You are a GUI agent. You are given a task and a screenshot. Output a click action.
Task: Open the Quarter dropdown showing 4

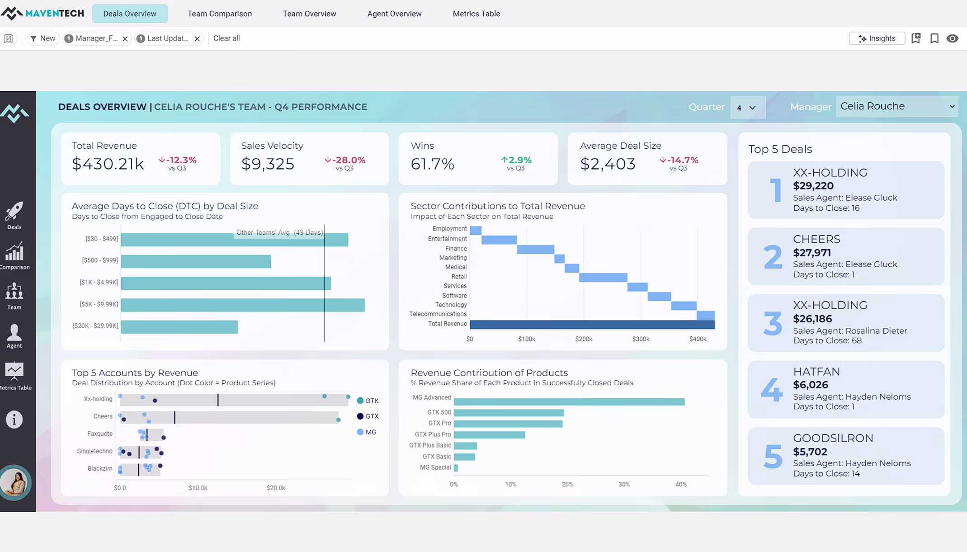tap(748, 107)
